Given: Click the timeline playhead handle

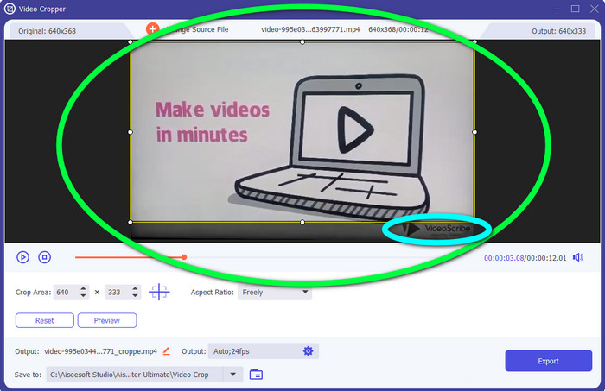Looking at the screenshot, I should click(183, 256).
